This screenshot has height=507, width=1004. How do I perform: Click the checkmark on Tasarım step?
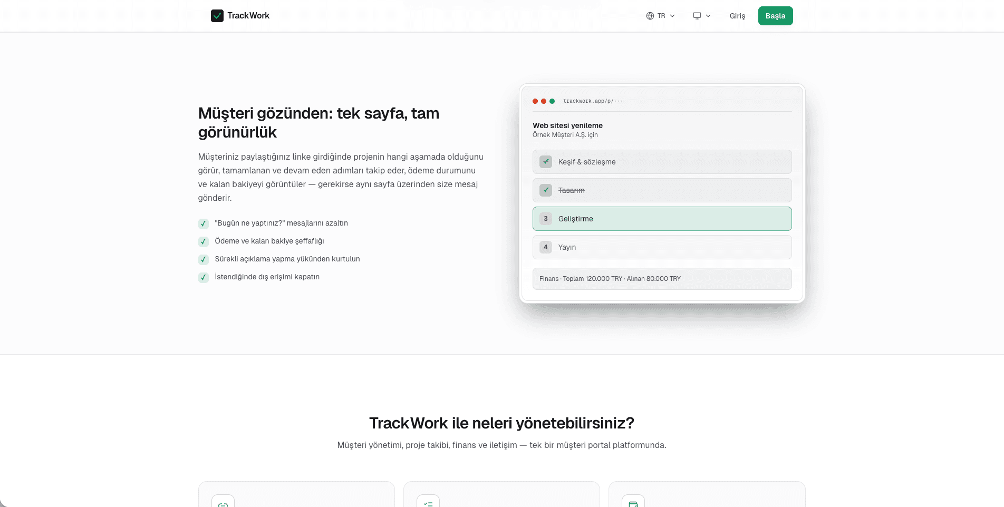(x=545, y=190)
